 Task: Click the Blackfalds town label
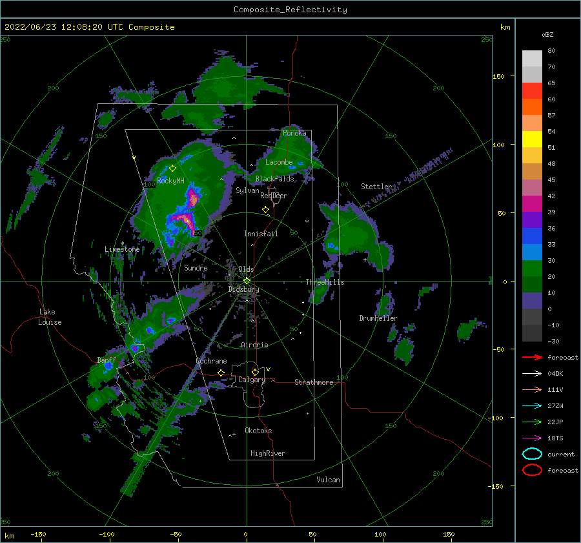[274, 179]
